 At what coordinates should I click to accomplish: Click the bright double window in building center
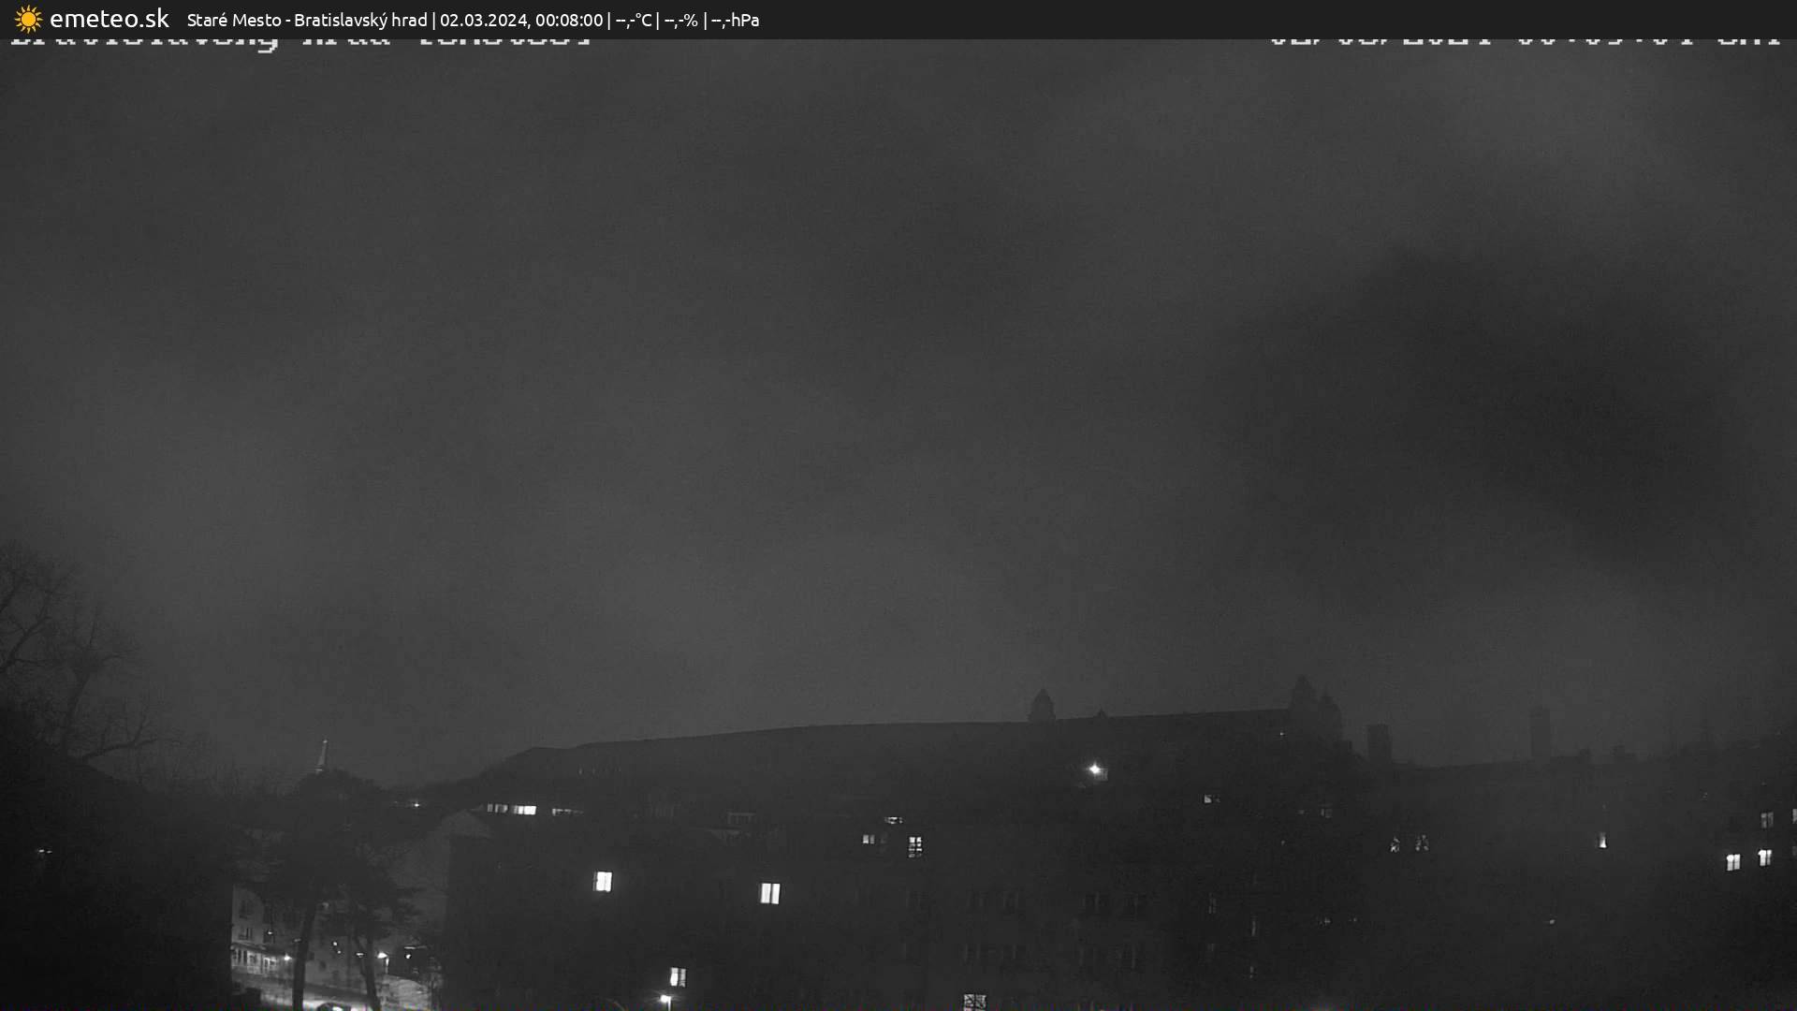coord(769,893)
